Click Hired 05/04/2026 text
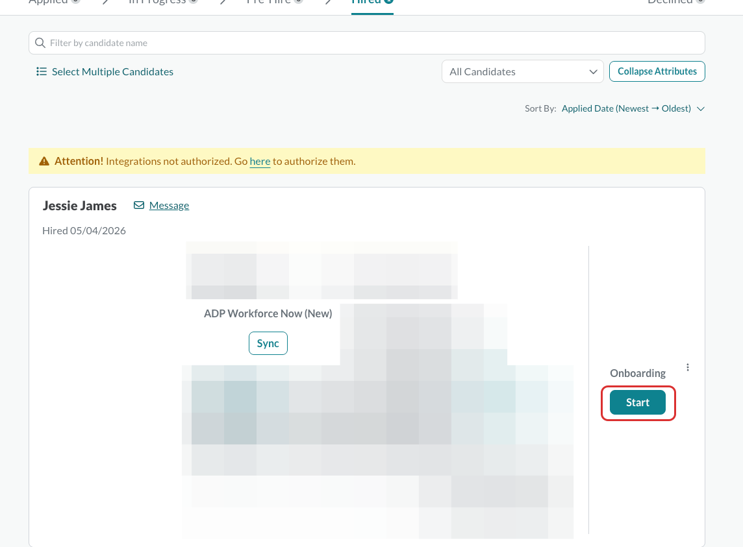The height and width of the screenshot is (547, 743). (x=84, y=230)
